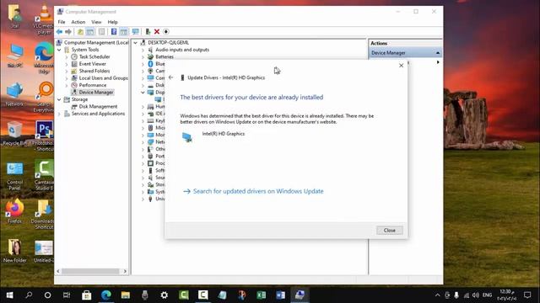Open Microsoft Edge from the taskbar
Viewport: 540px width, 303px height.
(106, 295)
